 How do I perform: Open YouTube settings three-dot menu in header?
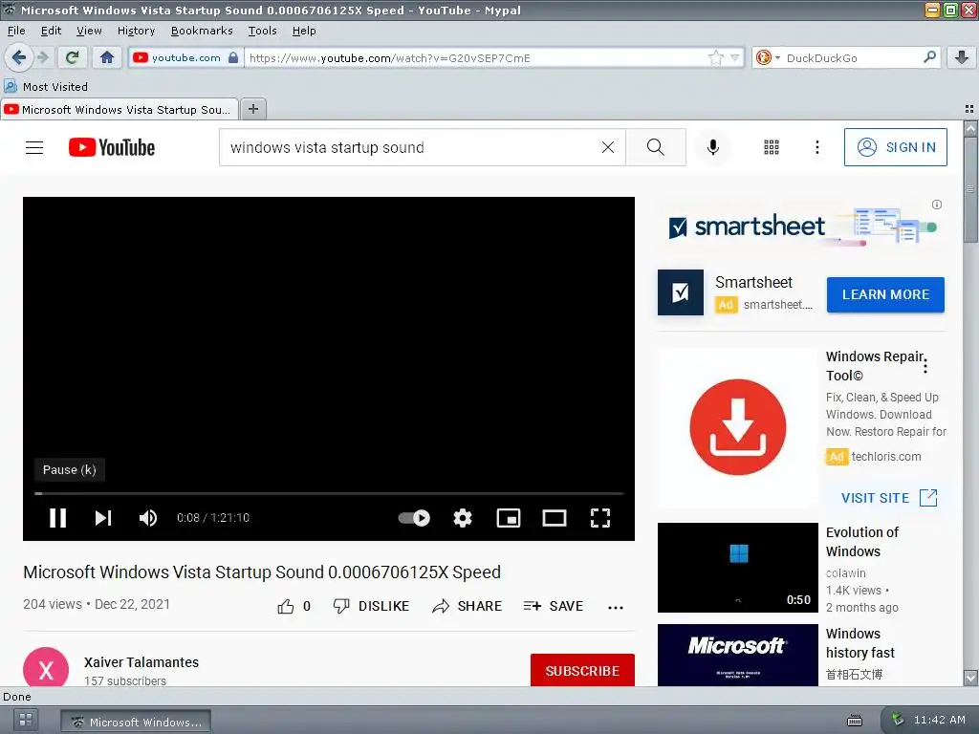817,147
